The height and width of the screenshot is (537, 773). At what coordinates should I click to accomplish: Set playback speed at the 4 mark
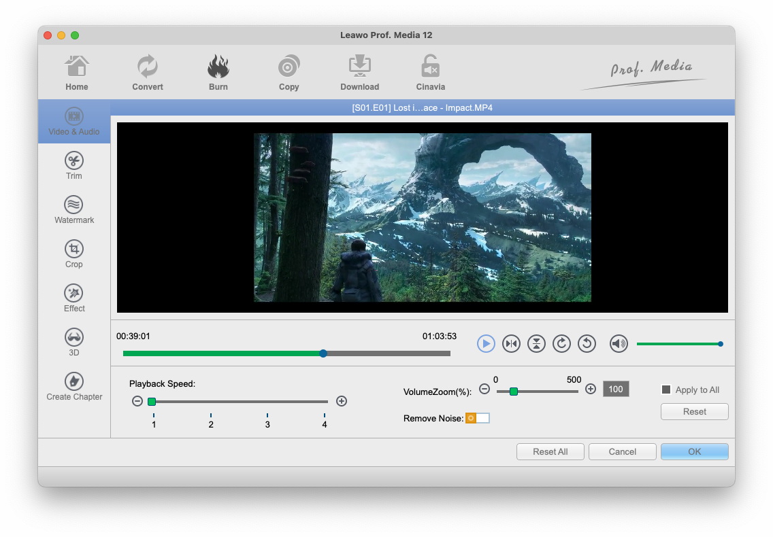point(325,421)
